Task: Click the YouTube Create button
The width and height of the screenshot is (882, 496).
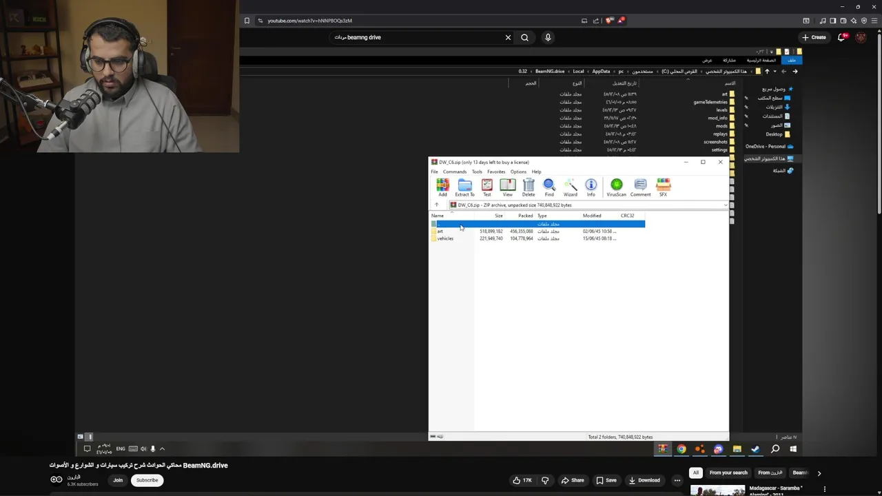Action: pos(814,37)
